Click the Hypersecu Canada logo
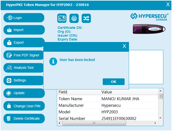Image resolution: width=172 pixels, height=131 pixels. (149, 17)
